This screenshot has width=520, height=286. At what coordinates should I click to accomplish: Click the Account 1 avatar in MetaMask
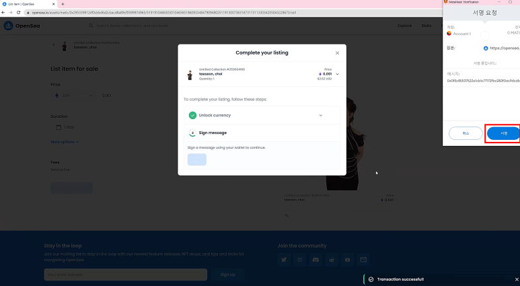pyautogui.click(x=449, y=34)
